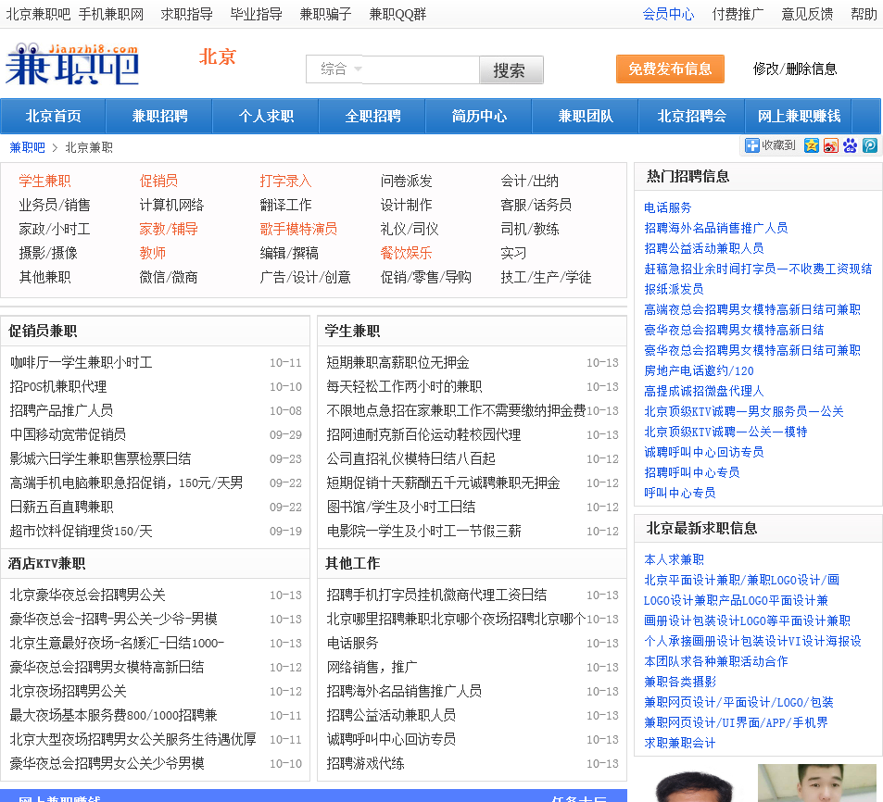The height and width of the screenshot is (802, 883).
Task: Open listing 图书馆/学生及小时工日结
Action: 401,507
